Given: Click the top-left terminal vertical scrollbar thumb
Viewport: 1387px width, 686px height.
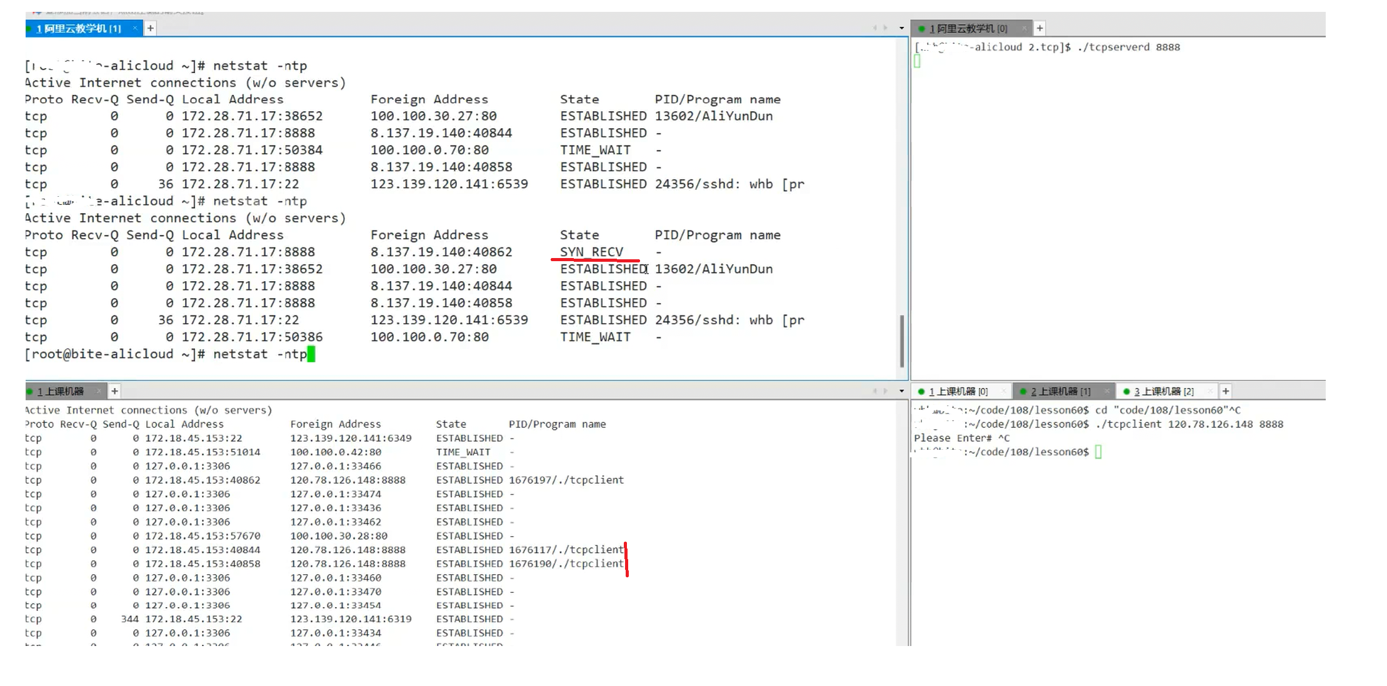Looking at the screenshot, I should [x=902, y=341].
